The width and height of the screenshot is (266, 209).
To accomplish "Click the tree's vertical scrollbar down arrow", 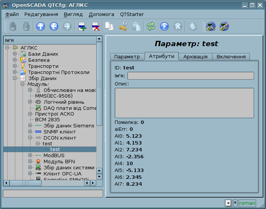I will point(99,177).
